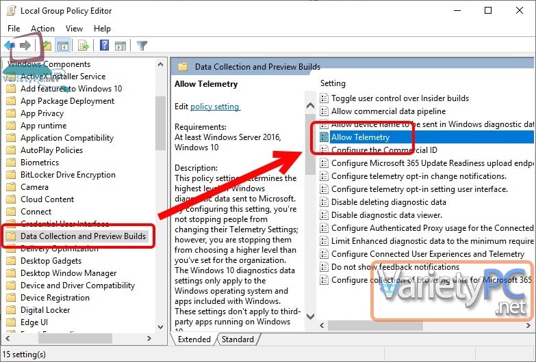The height and width of the screenshot is (362, 536).
Task: Click tree pane horizontal scroll right arrow
Action: [x=149, y=339]
